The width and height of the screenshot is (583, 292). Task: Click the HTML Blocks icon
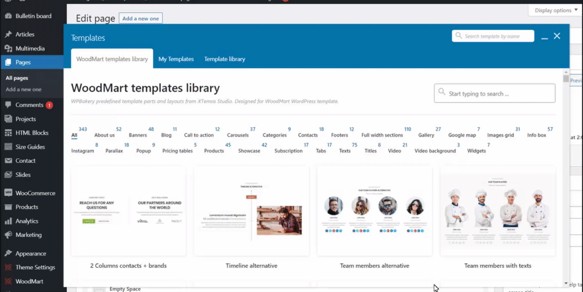coord(8,133)
